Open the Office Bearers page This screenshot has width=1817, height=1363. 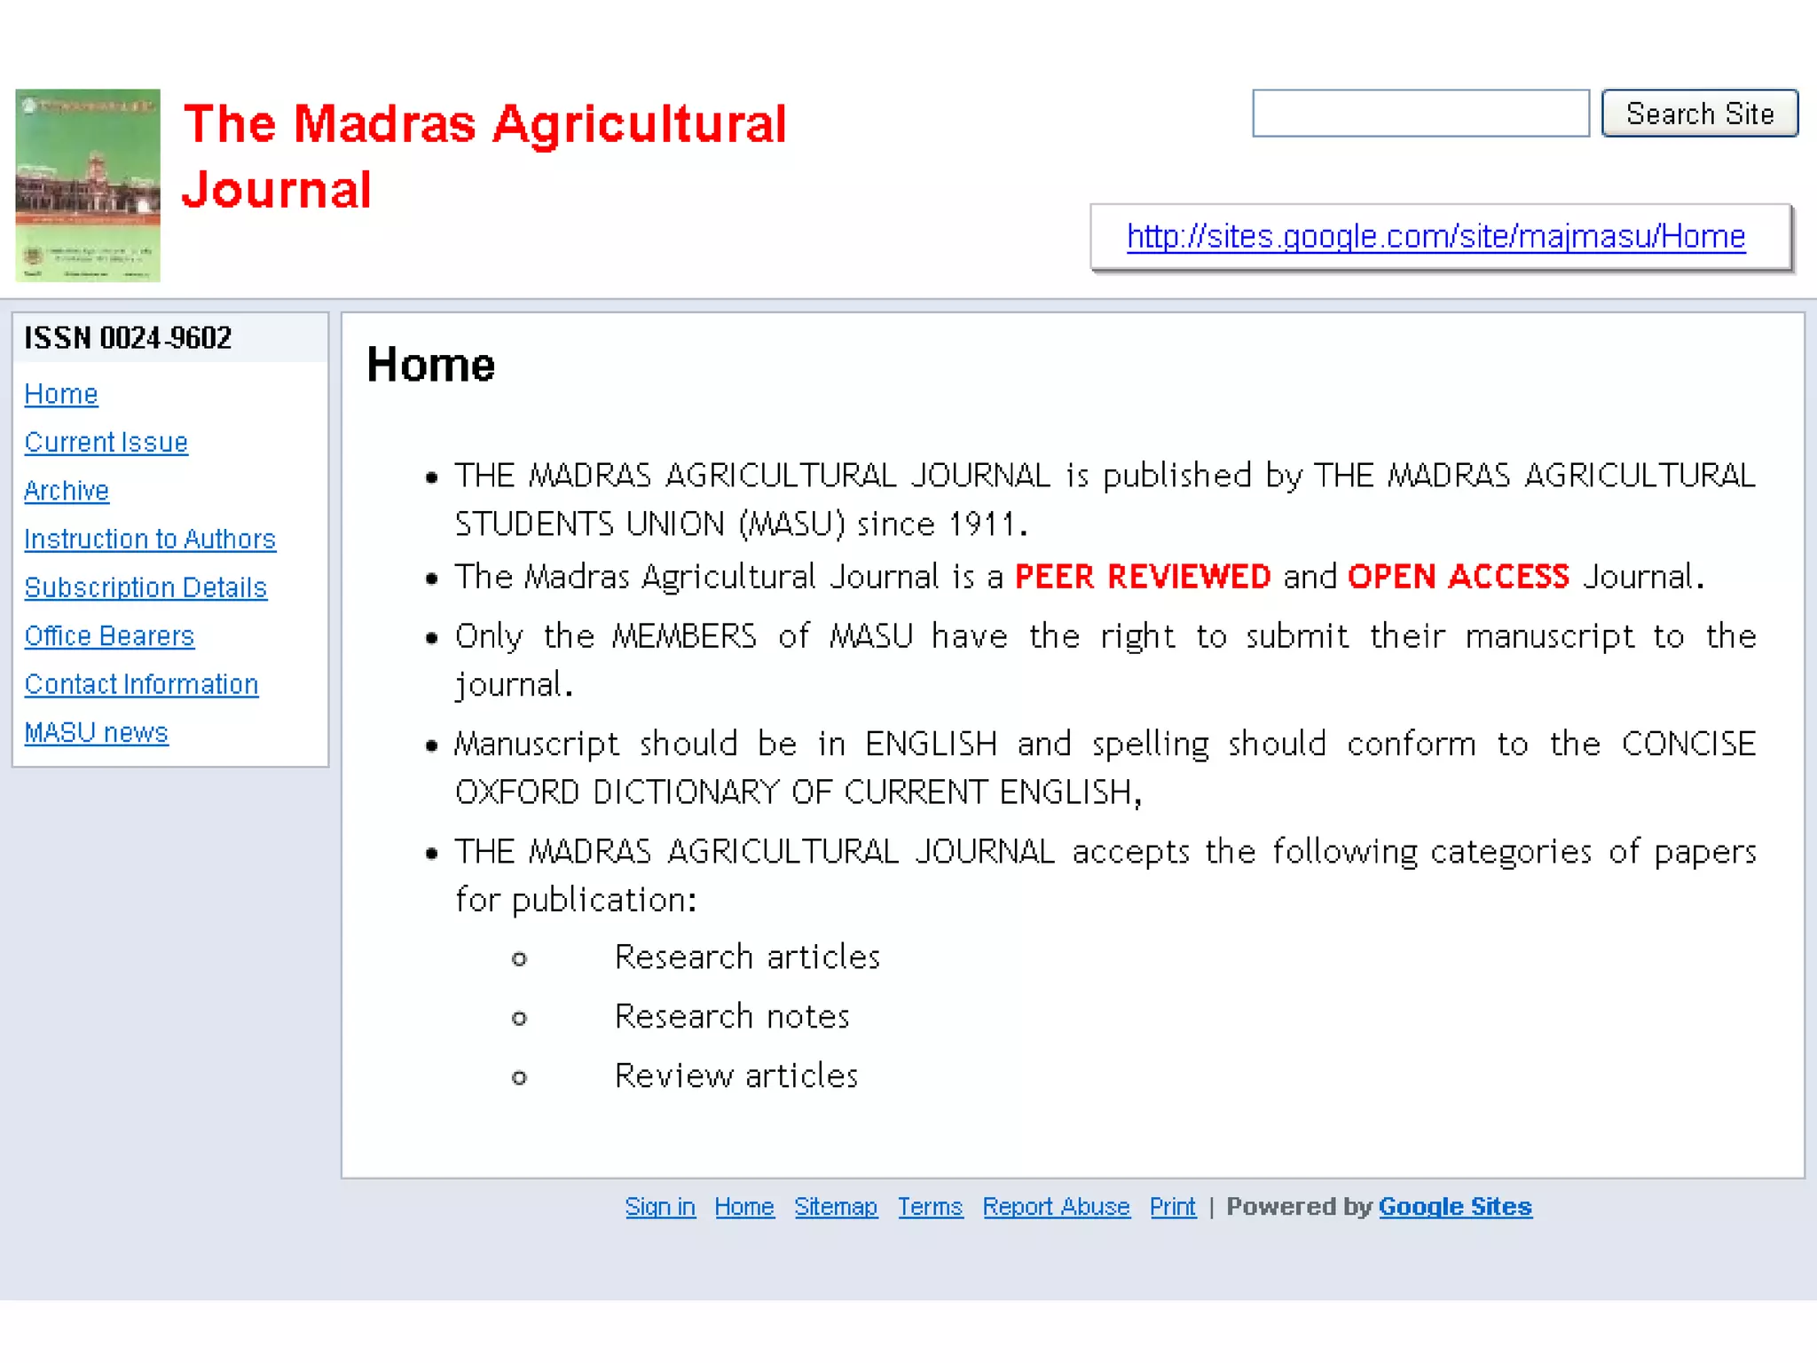[109, 636]
